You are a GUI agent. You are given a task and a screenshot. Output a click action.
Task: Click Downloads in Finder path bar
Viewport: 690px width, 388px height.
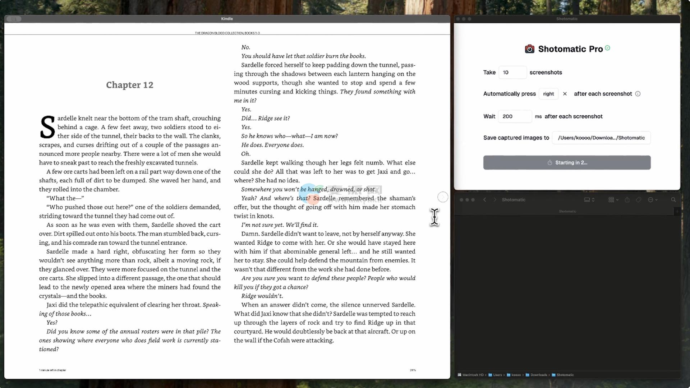coord(536,375)
